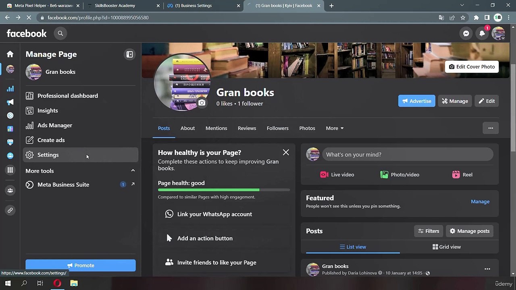
Task: Create a Reel
Action: pyautogui.click(x=462, y=175)
